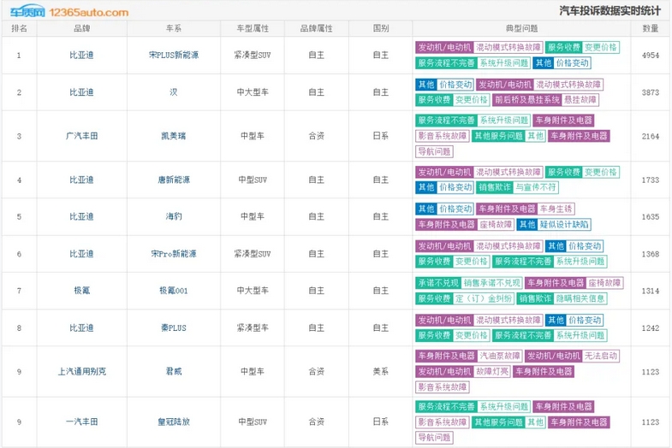672x448 pixels.
Task: Select the complaint count 1368
Action: point(650,254)
